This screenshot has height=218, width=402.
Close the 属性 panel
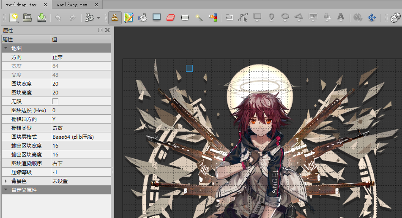pyautogui.click(x=107, y=30)
